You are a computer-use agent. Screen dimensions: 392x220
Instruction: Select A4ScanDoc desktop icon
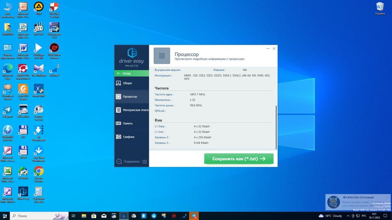[x=23, y=111]
